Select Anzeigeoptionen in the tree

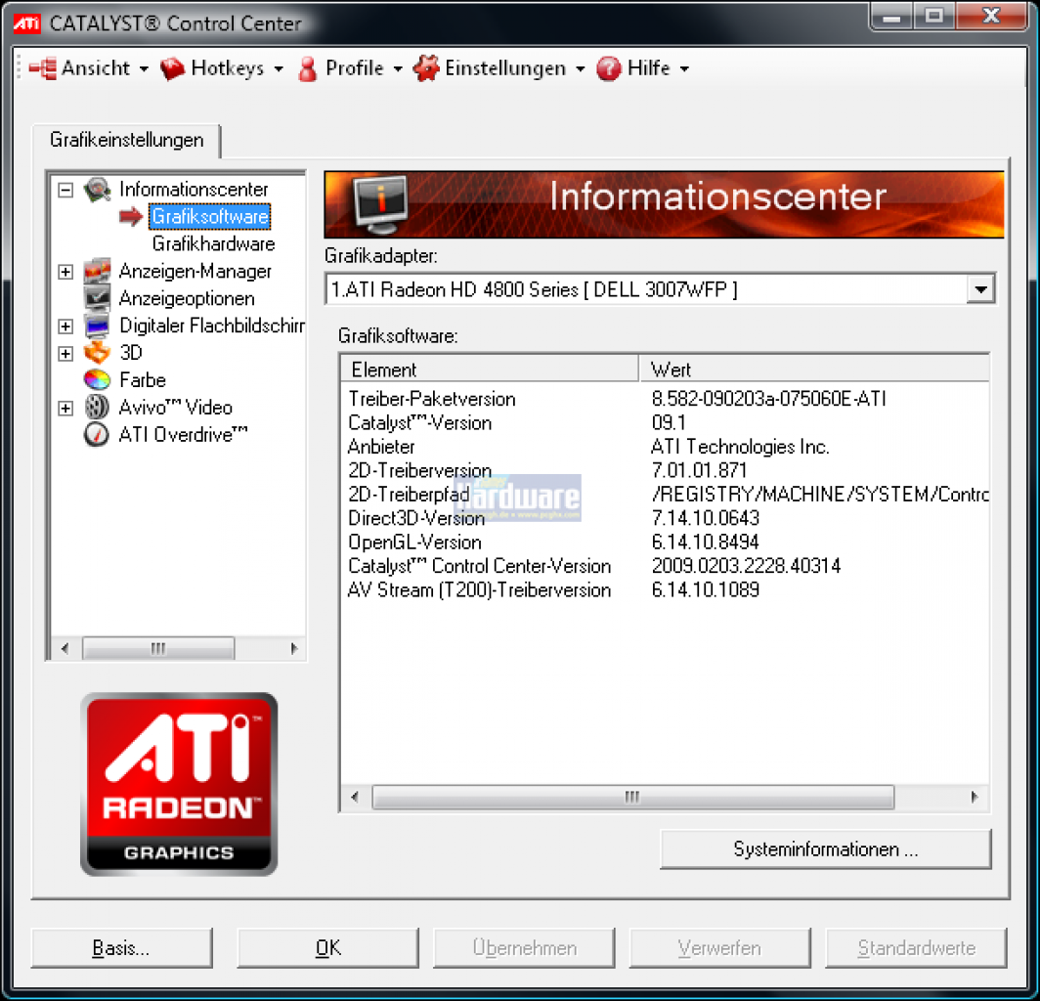click(x=187, y=298)
